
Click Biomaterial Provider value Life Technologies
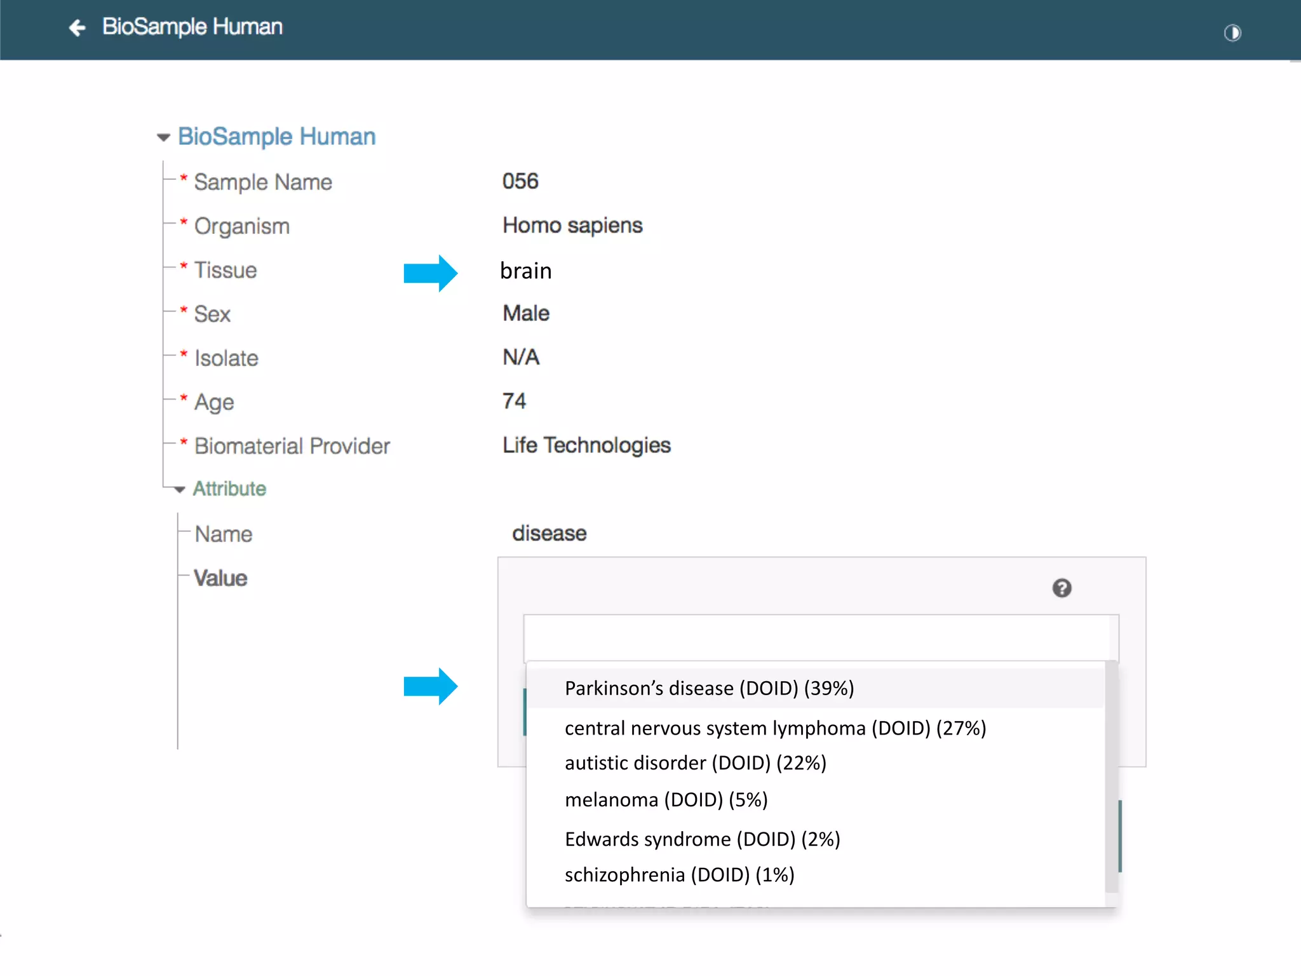(586, 445)
